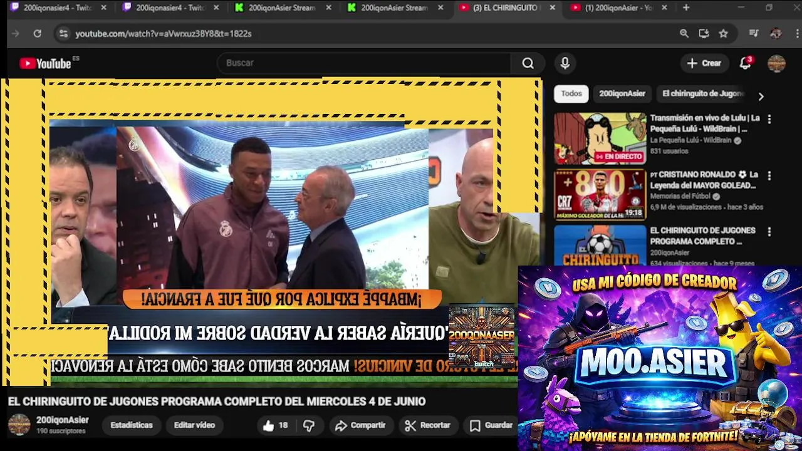
Task: Close the "(1) 200iqonAsier" YouTube tab
Action: coord(664,8)
